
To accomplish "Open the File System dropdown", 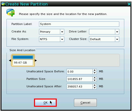I will (x=62, y=39).
